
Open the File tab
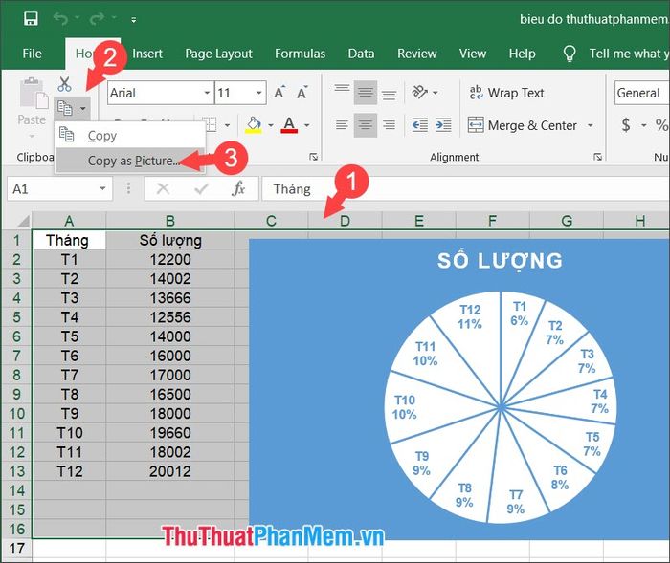(x=32, y=54)
